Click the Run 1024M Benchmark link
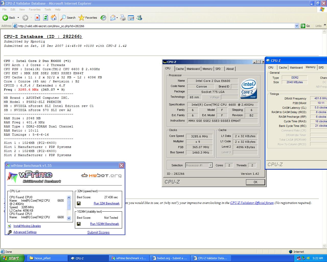Viewport: 327px width, 262px height. pos(104,224)
